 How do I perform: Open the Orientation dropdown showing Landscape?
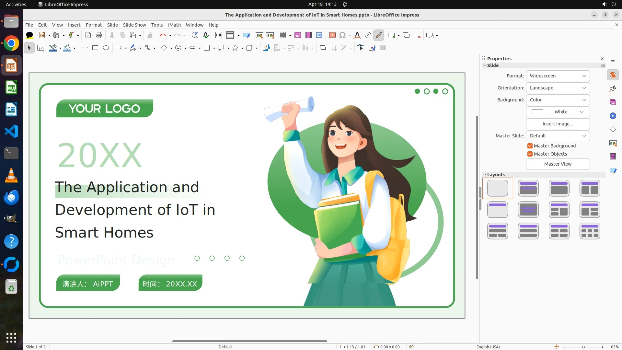tap(558, 88)
